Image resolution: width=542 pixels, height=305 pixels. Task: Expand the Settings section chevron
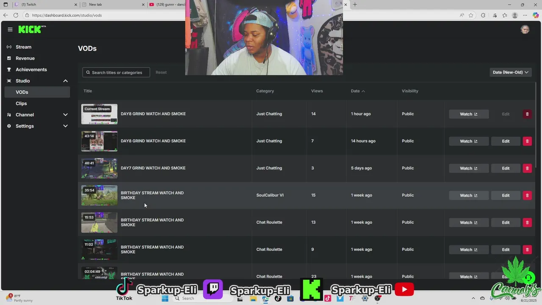click(x=65, y=126)
